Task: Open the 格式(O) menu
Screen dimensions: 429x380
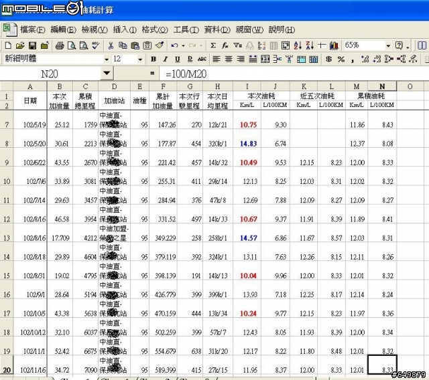Action: [154, 29]
